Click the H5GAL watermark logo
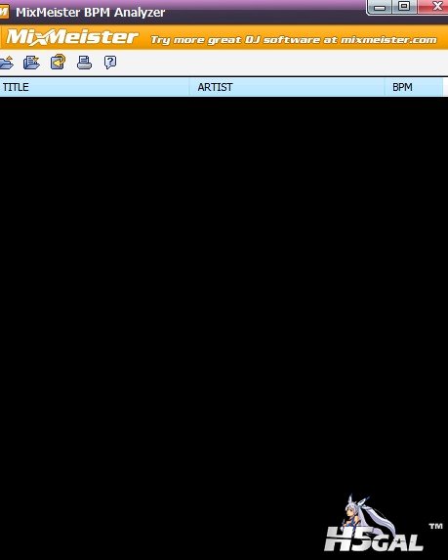 pyautogui.click(x=374, y=539)
